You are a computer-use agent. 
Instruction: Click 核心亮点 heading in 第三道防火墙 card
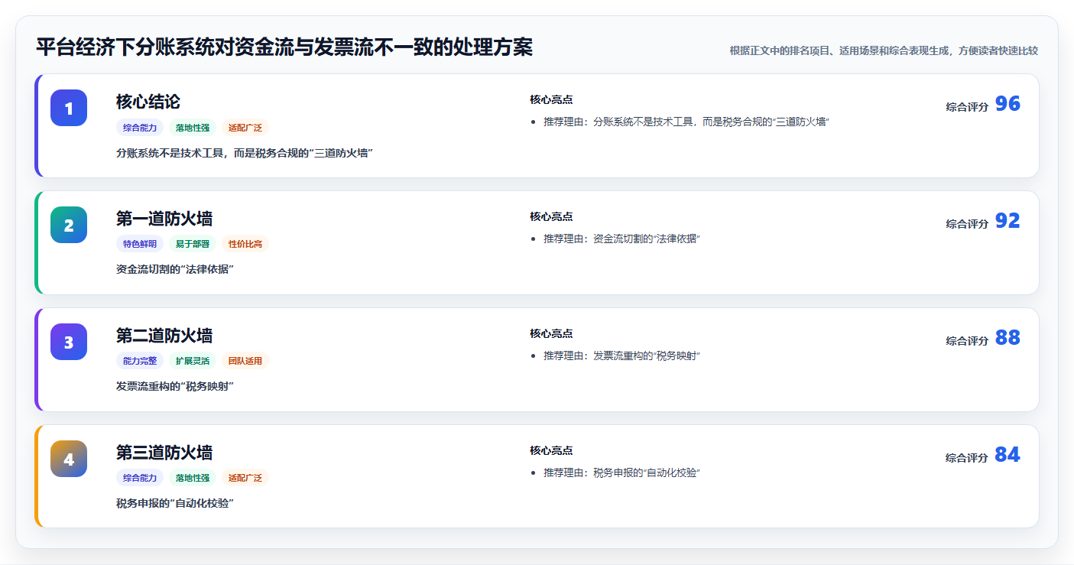click(551, 450)
